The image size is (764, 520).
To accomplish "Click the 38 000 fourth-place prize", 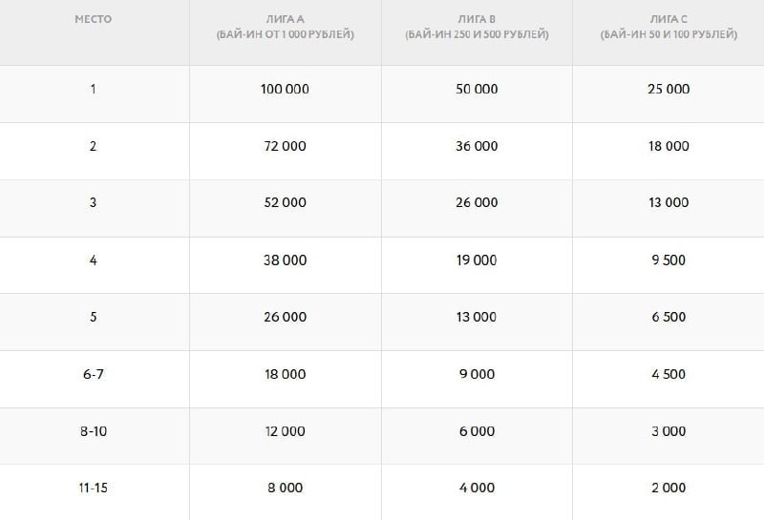I will click(285, 260).
